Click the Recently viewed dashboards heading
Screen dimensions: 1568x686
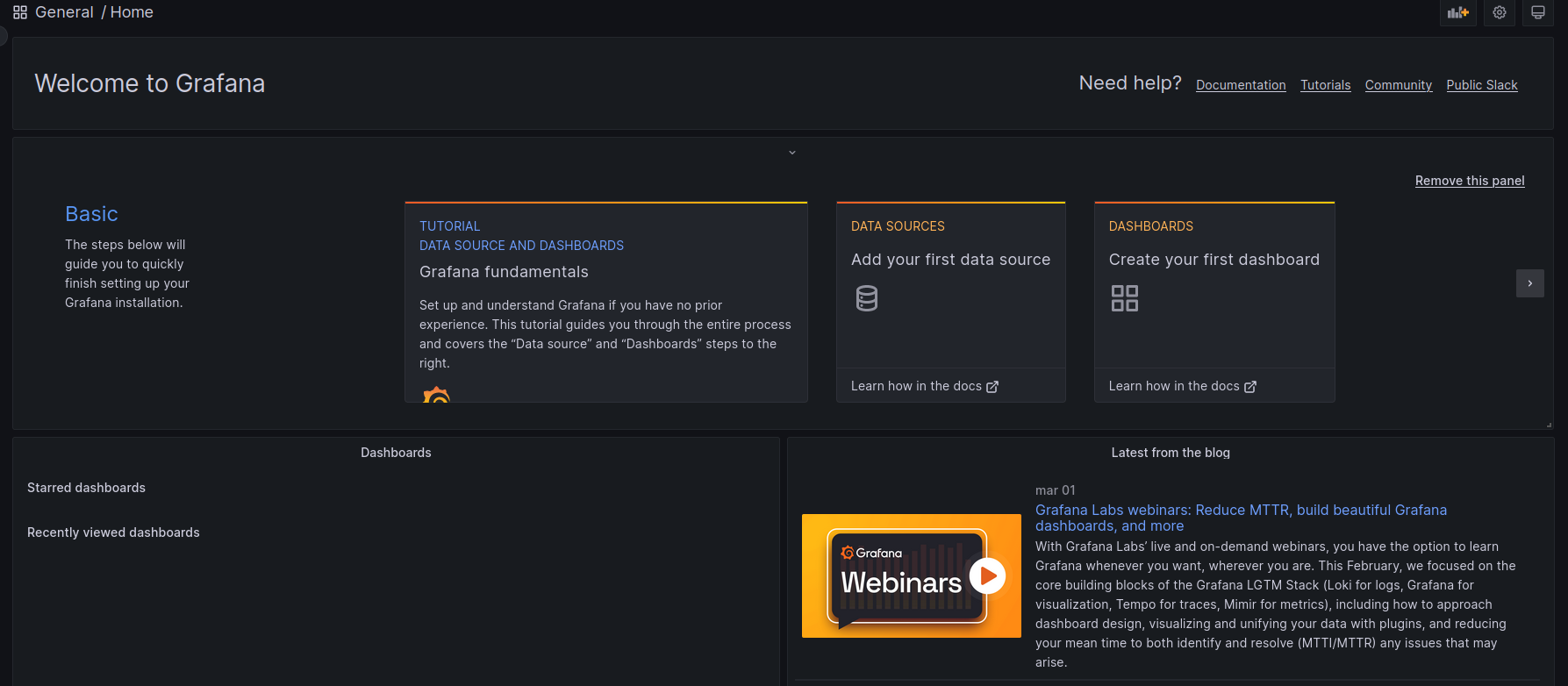[113, 532]
